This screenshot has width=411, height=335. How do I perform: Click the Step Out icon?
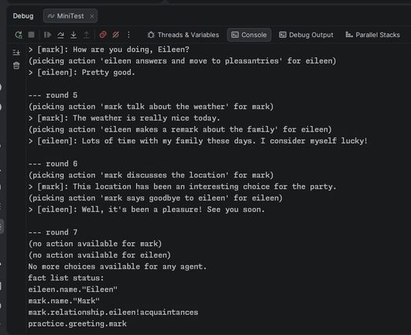(x=87, y=35)
